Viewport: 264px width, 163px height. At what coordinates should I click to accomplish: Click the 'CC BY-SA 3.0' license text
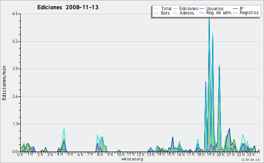point(250,159)
